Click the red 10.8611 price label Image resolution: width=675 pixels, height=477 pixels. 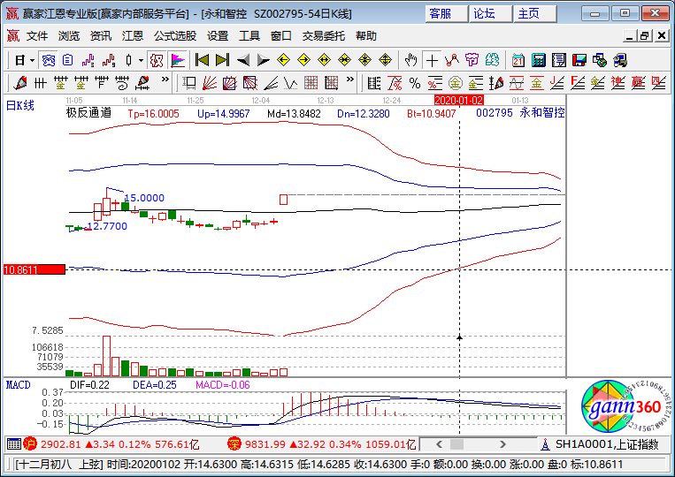pos(34,270)
